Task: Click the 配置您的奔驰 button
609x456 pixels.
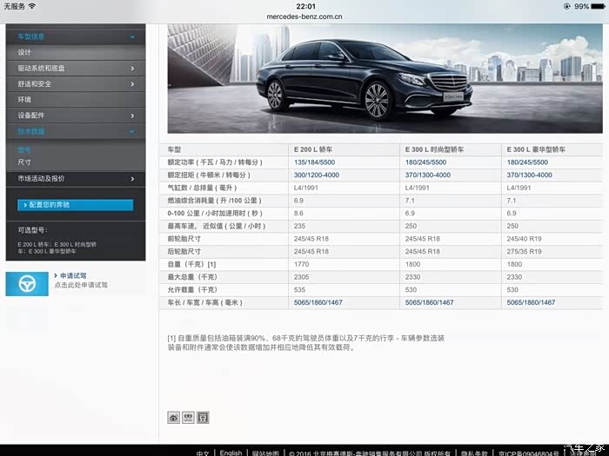Action: 76,205
